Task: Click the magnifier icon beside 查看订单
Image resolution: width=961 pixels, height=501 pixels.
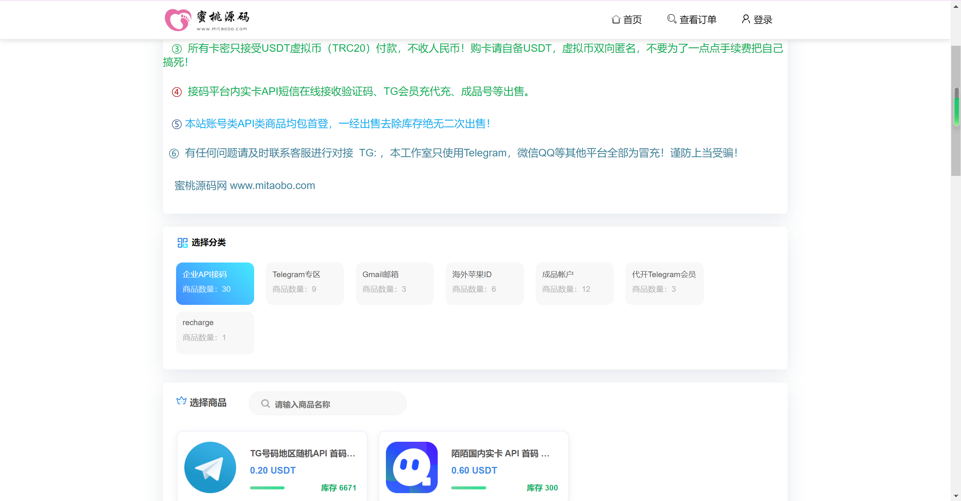Action: coord(672,19)
